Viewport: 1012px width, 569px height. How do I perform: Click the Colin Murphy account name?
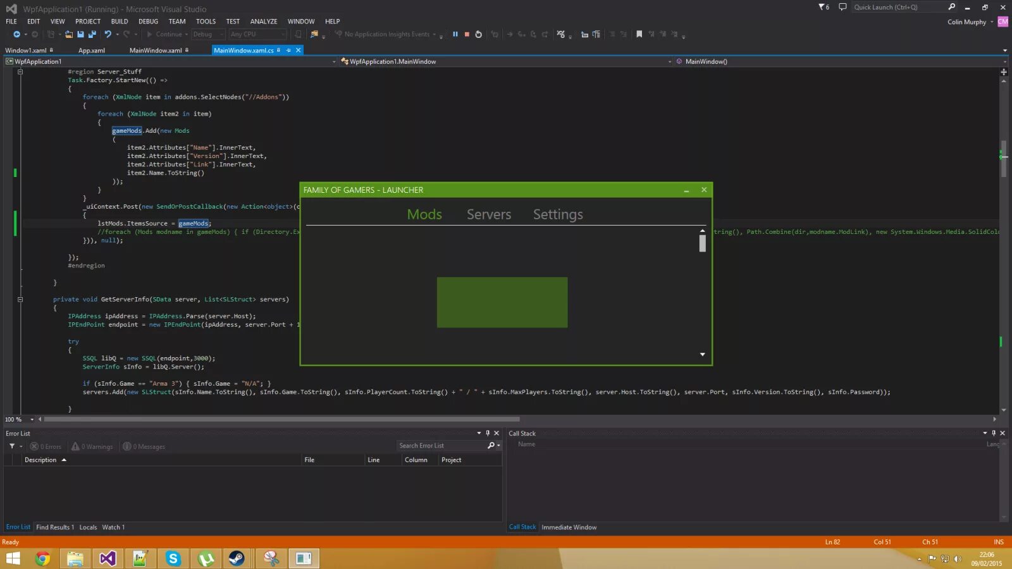tap(966, 21)
